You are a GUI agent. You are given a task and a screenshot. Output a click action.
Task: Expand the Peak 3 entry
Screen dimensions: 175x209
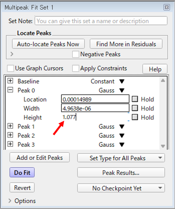click(x=10, y=144)
